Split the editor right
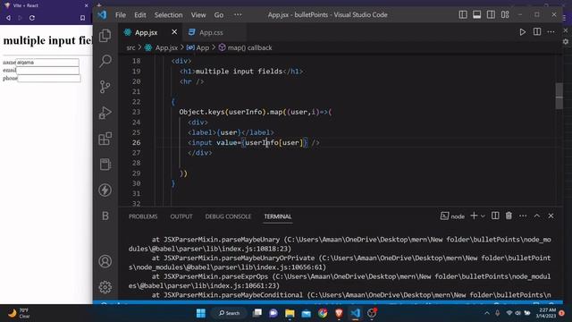This screenshot has width=572, height=322. (537, 32)
